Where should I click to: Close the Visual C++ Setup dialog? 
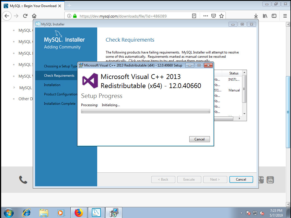[x=208, y=65]
